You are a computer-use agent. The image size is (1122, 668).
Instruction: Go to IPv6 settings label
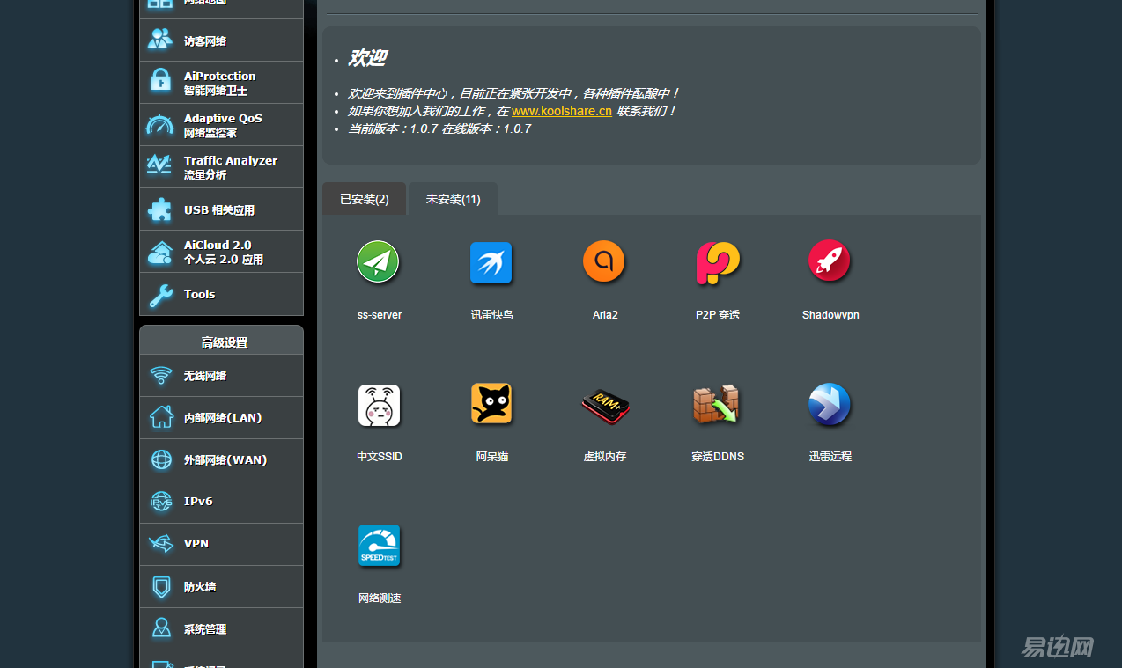click(198, 502)
